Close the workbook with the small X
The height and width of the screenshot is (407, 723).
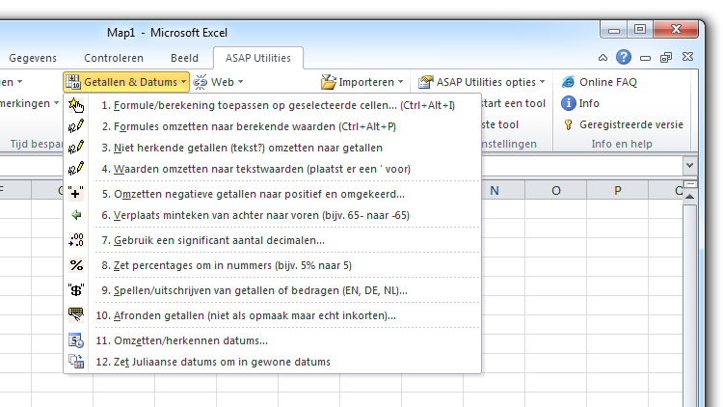pos(687,57)
